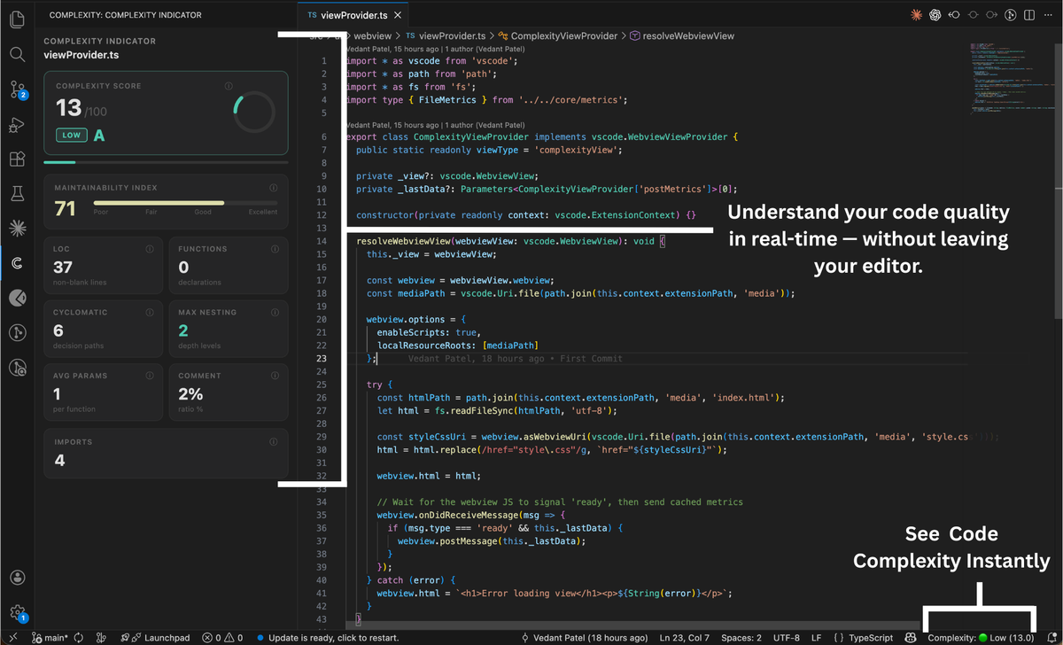Open More Actions ellipsis in editor toolbar
Image resolution: width=1063 pixels, height=645 pixels.
[x=1048, y=15]
